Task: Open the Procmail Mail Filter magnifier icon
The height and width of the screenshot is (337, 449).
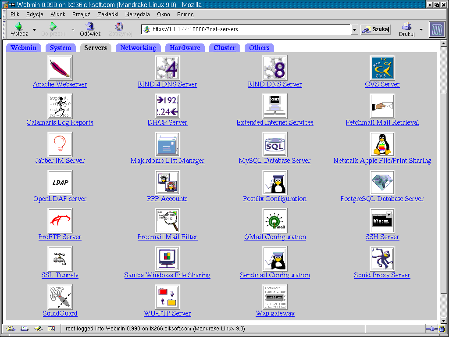Action: [167, 220]
